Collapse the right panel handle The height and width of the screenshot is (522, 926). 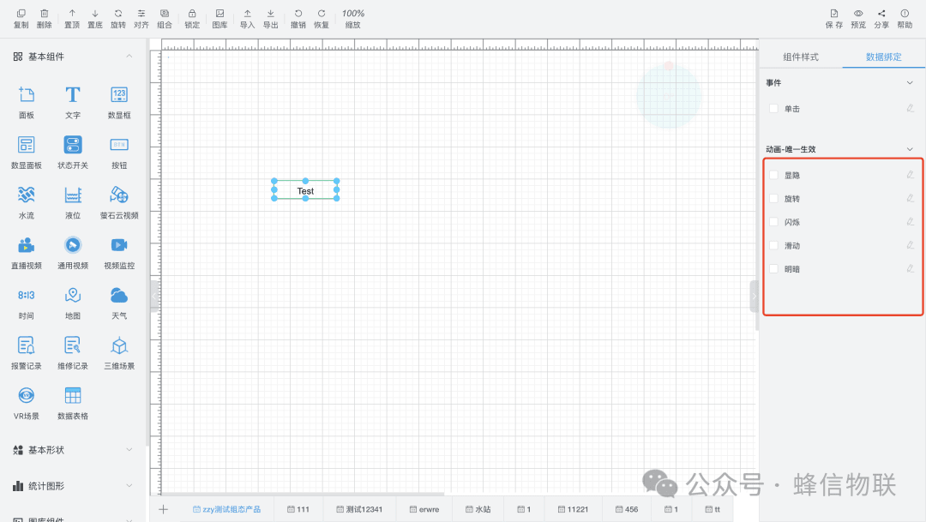click(754, 296)
